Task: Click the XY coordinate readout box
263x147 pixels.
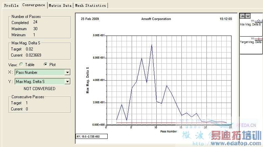Action: point(91,136)
